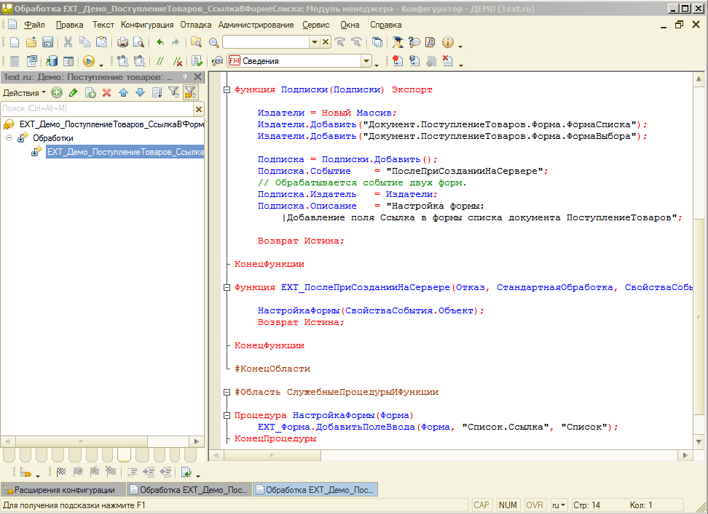Toggle bookmark in the module editor toolbar
This screenshot has height=514, width=708.
point(397,60)
